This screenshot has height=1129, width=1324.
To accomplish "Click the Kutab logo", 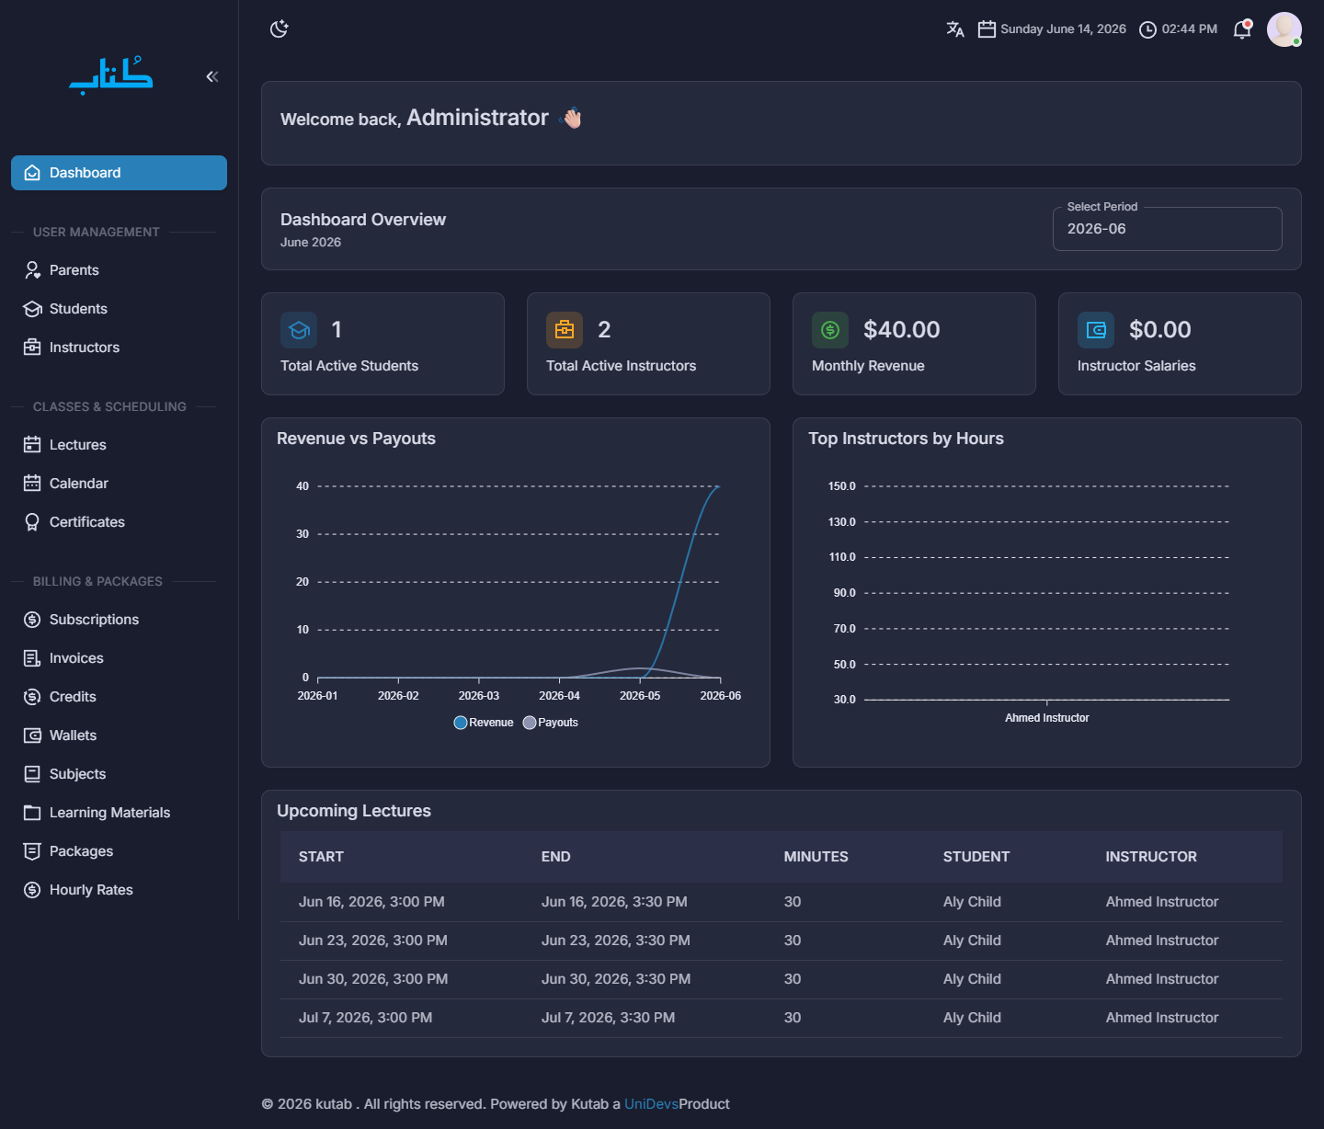I will [x=111, y=76].
